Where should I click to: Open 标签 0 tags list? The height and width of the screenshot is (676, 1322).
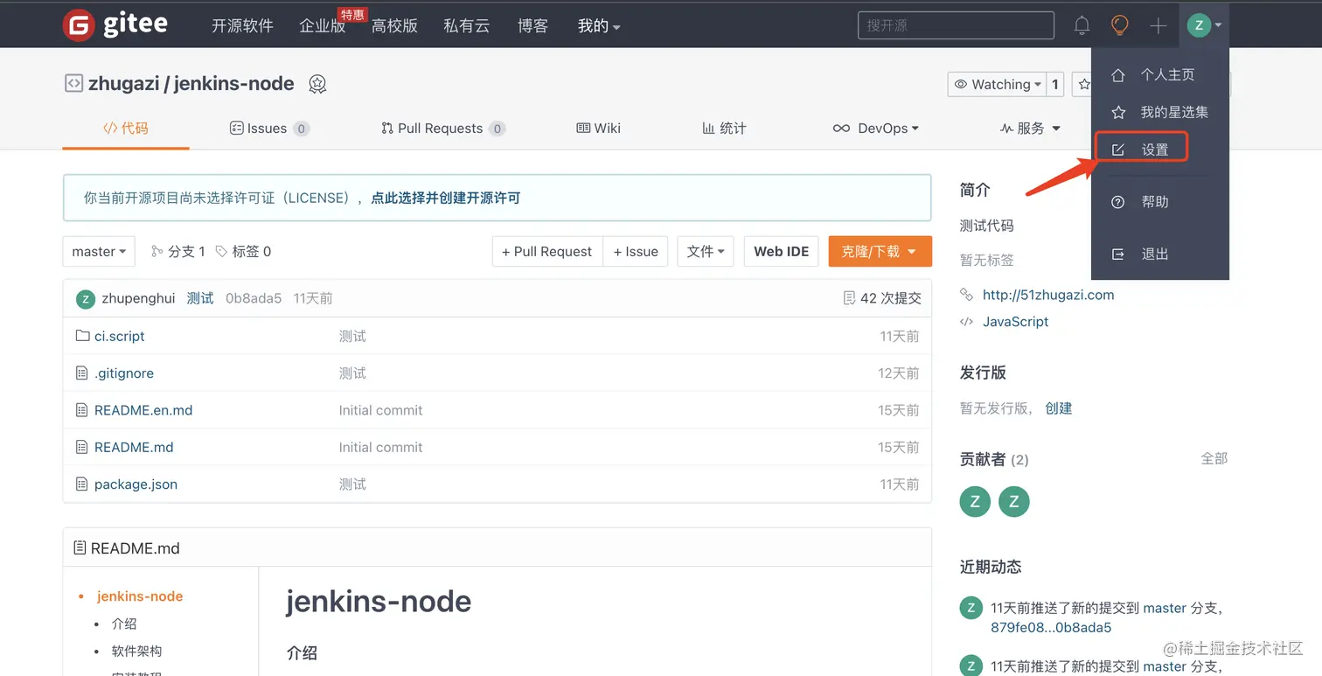pos(243,251)
